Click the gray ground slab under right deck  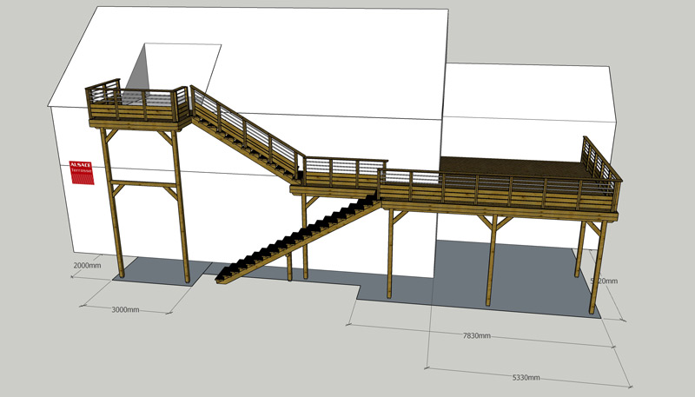point(521,278)
